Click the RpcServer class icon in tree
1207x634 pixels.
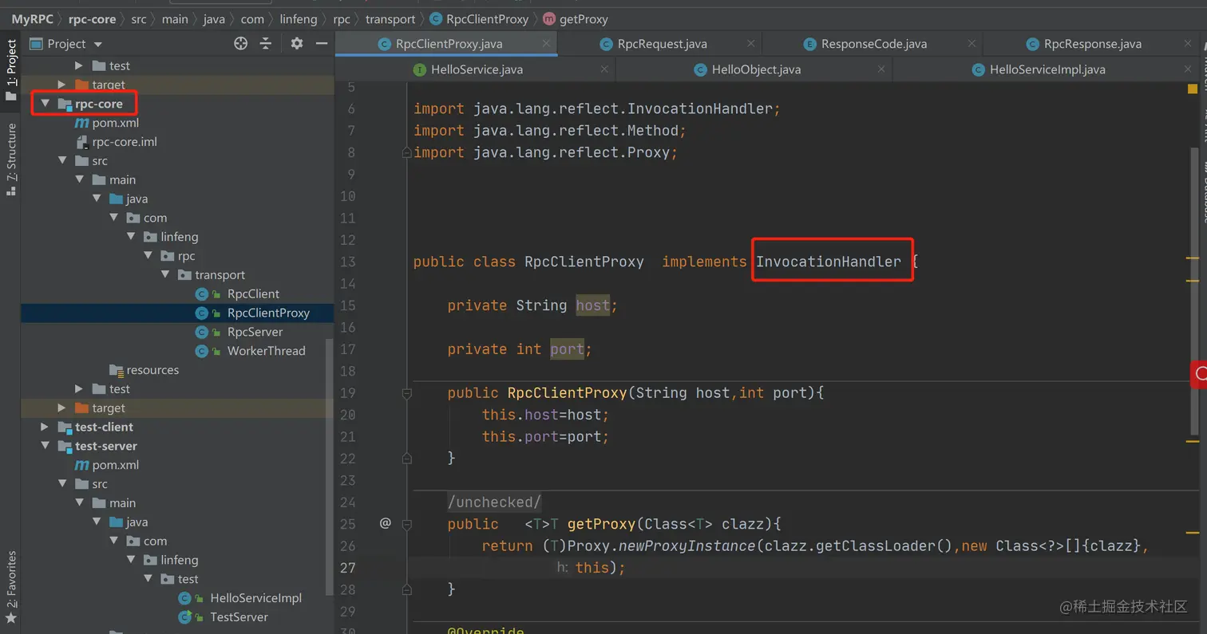(203, 332)
